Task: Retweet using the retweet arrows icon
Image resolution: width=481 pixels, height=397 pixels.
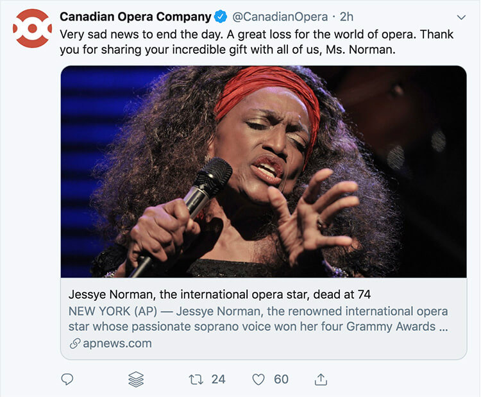Action: pos(196,380)
